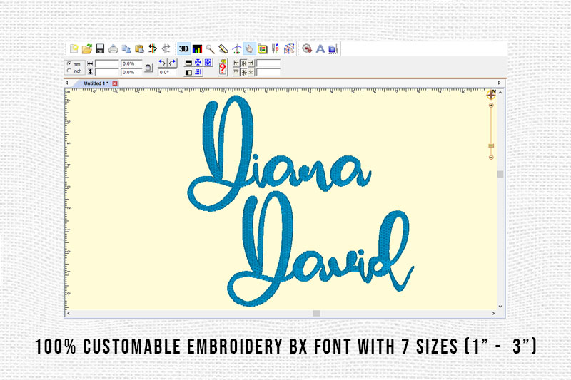Screen dimensions: 571x380
Task: Click the zoom in plus circle
Action: point(491,105)
